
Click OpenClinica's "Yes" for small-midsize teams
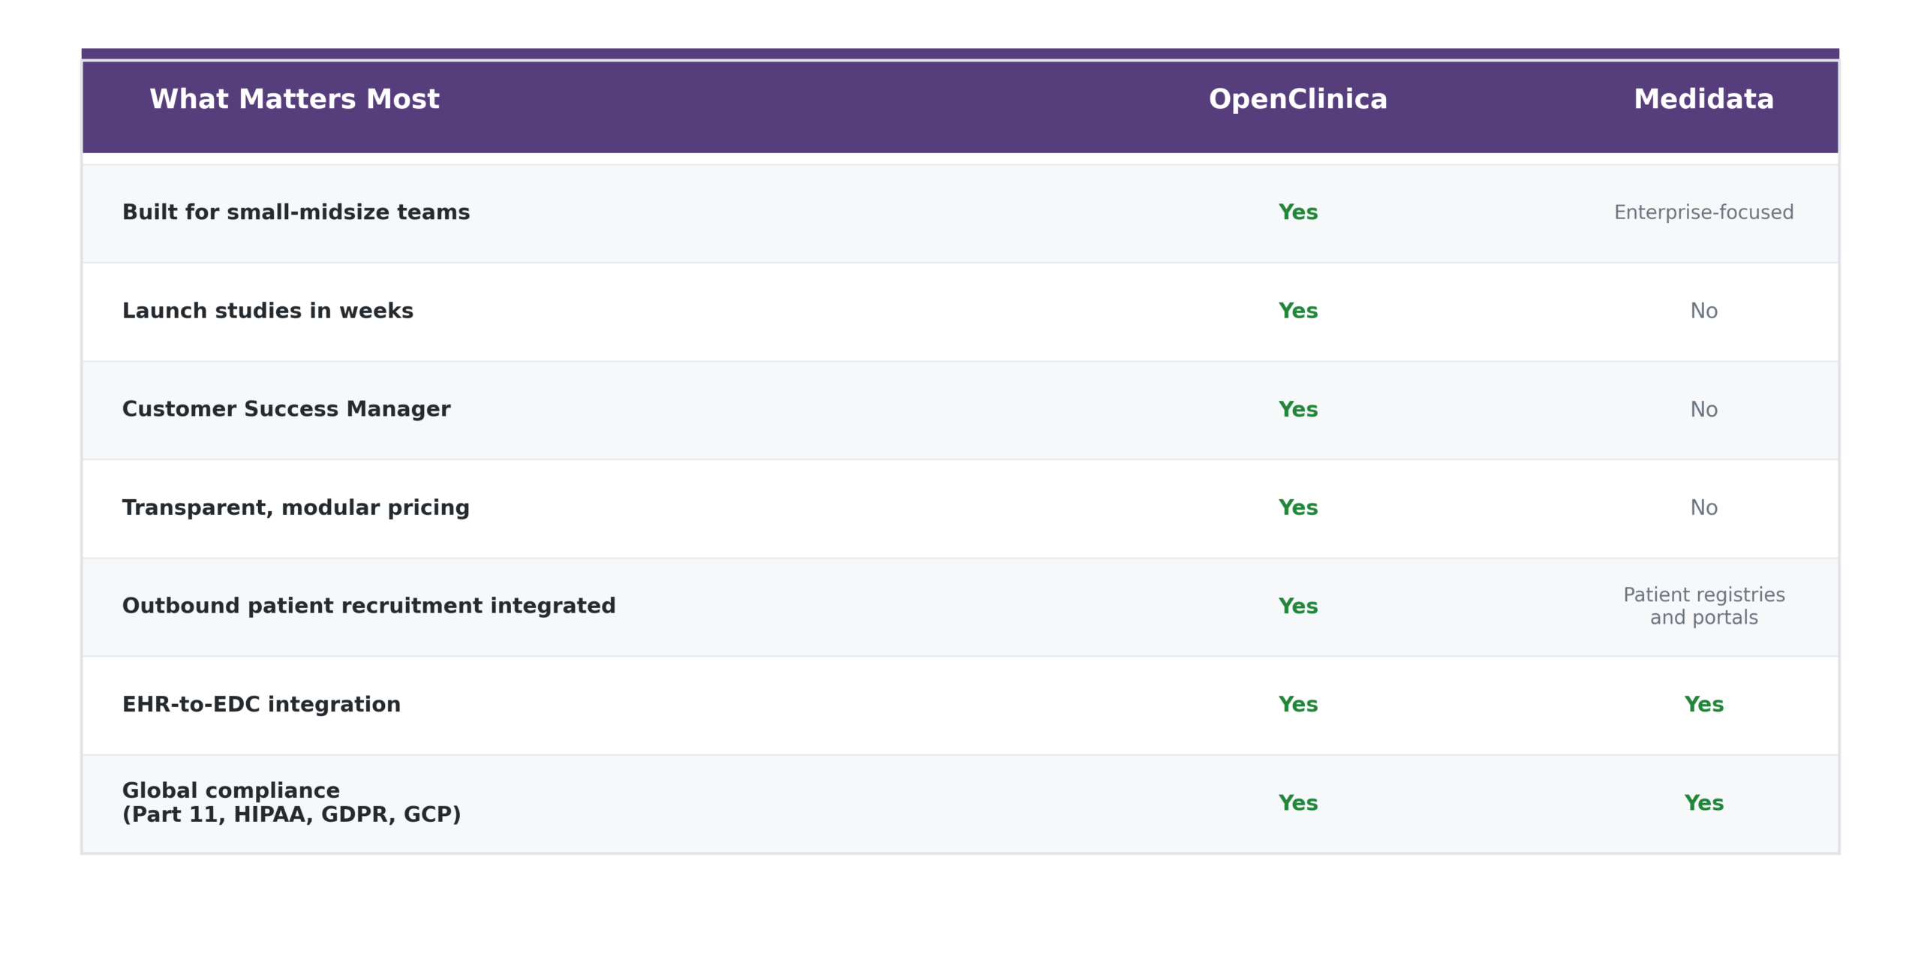pos(1297,212)
